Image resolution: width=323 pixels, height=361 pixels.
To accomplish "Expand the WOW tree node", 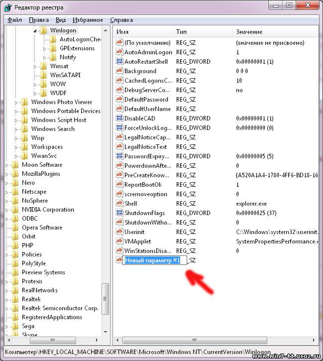I will click(35, 85).
